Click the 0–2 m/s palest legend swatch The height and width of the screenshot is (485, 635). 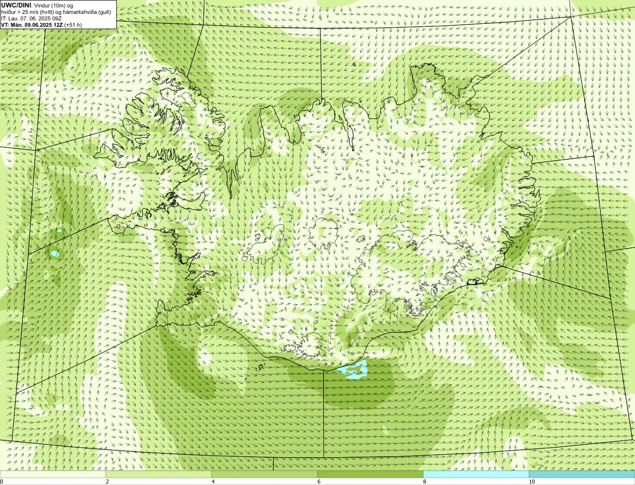pyautogui.click(x=53, y=475)
